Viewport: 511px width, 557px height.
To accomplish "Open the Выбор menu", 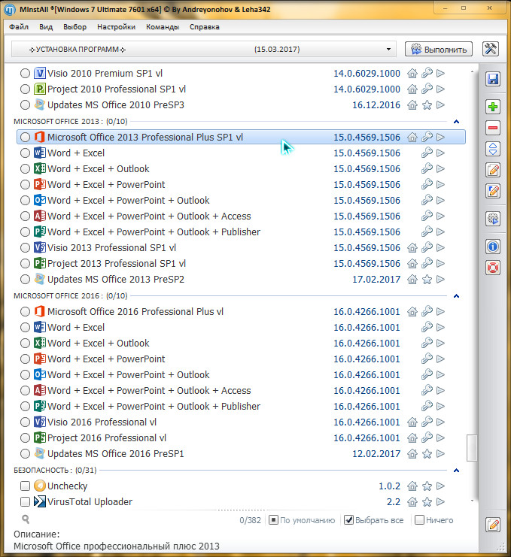I will (75, 27).
